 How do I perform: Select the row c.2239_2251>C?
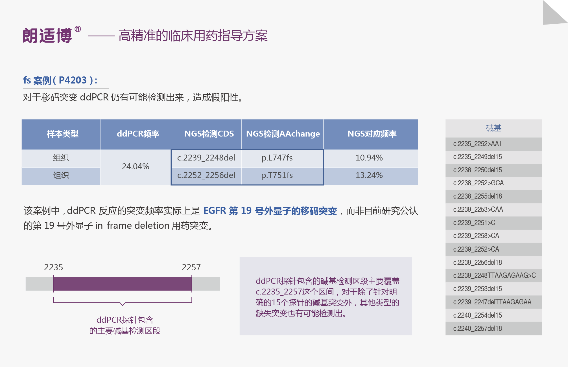tap(493, 223)
